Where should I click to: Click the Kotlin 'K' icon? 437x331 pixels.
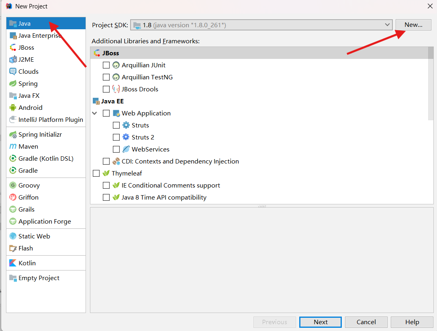point(13,263)
